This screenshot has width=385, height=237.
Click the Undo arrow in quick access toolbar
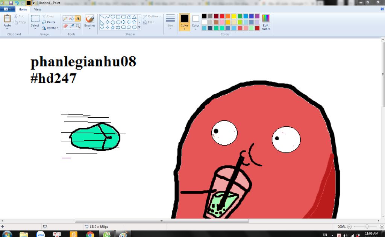coord(17,3)
